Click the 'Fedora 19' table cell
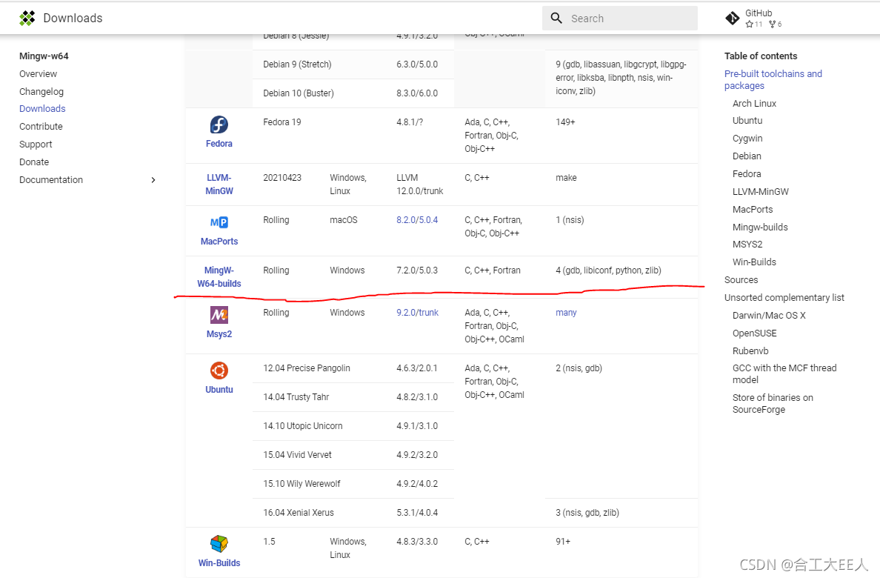Screen dimensions: 880x578 click(x=282, y=122)
